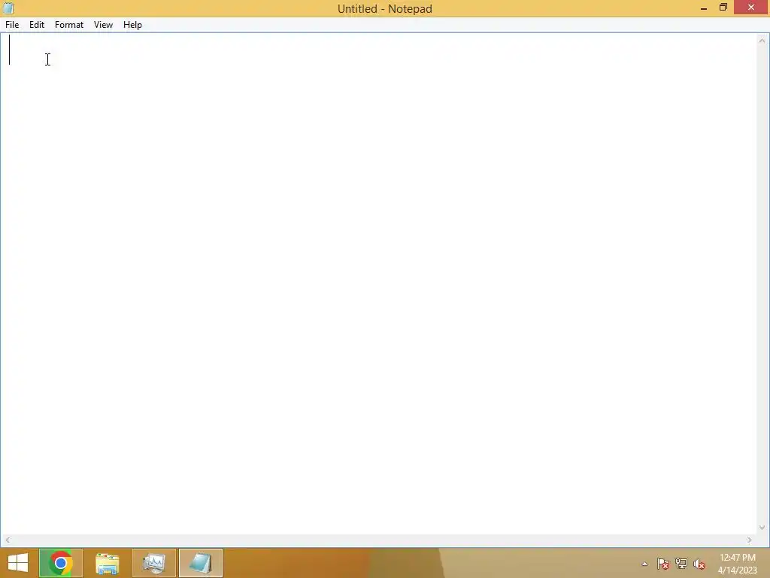Open File Explorer from the taskbar
This screenshot has width=770, height=578.
click(x=107, y=563)
